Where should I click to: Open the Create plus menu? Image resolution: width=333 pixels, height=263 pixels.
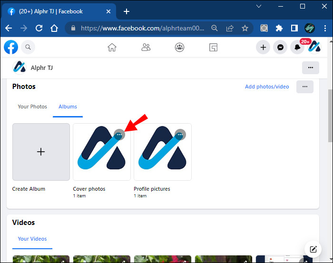263,47
